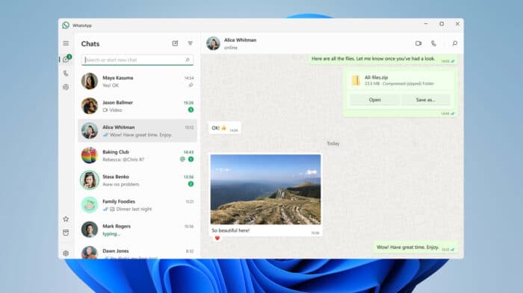The width and height of the screenshot is (523, 293).
Task: Open the mountain landscape photo
Action: (265, 189)
